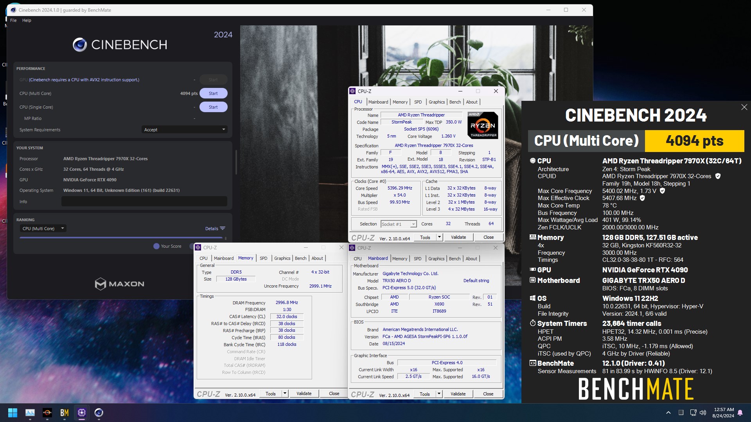Close the BenchMate result panel with X
This screenshot has width=751, height=422.
[744, 107]
